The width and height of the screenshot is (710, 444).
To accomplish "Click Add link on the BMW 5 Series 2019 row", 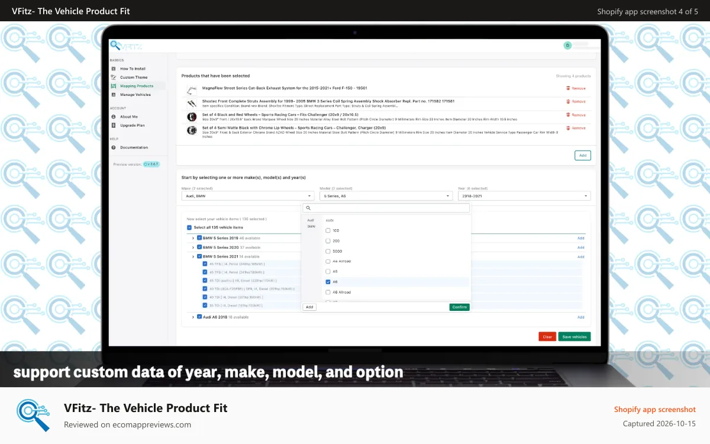I will pos(581,238).
